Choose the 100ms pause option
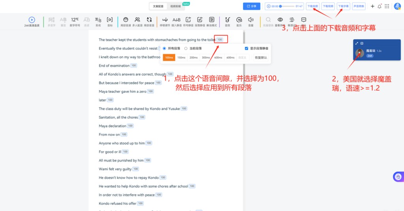 [169, 57]
